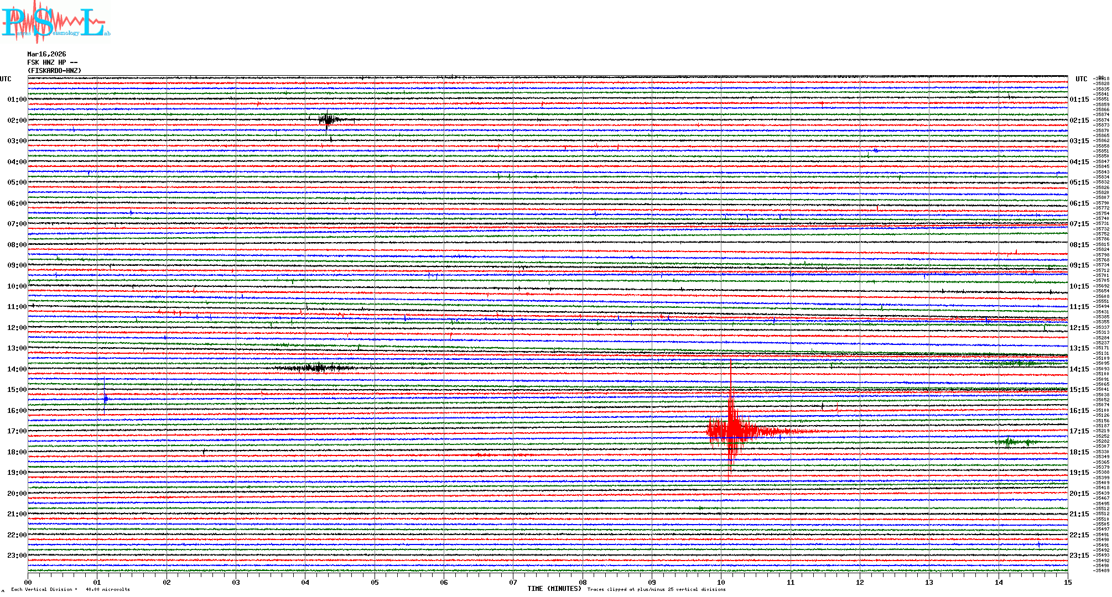1112x597 pixels.
Task: Click the Mar16,2026 date label
Action: coord(46,54)
